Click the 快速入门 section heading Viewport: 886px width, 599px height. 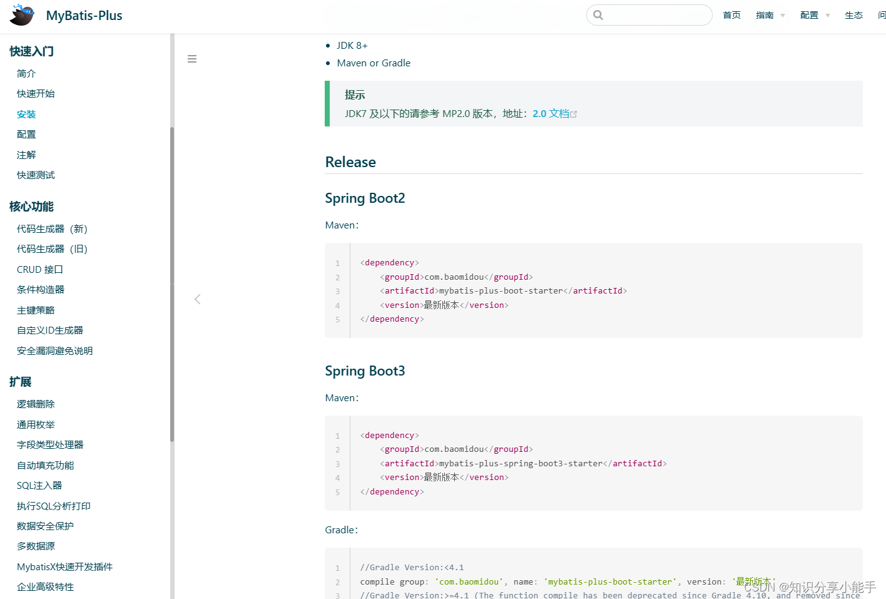coord(31,51)
